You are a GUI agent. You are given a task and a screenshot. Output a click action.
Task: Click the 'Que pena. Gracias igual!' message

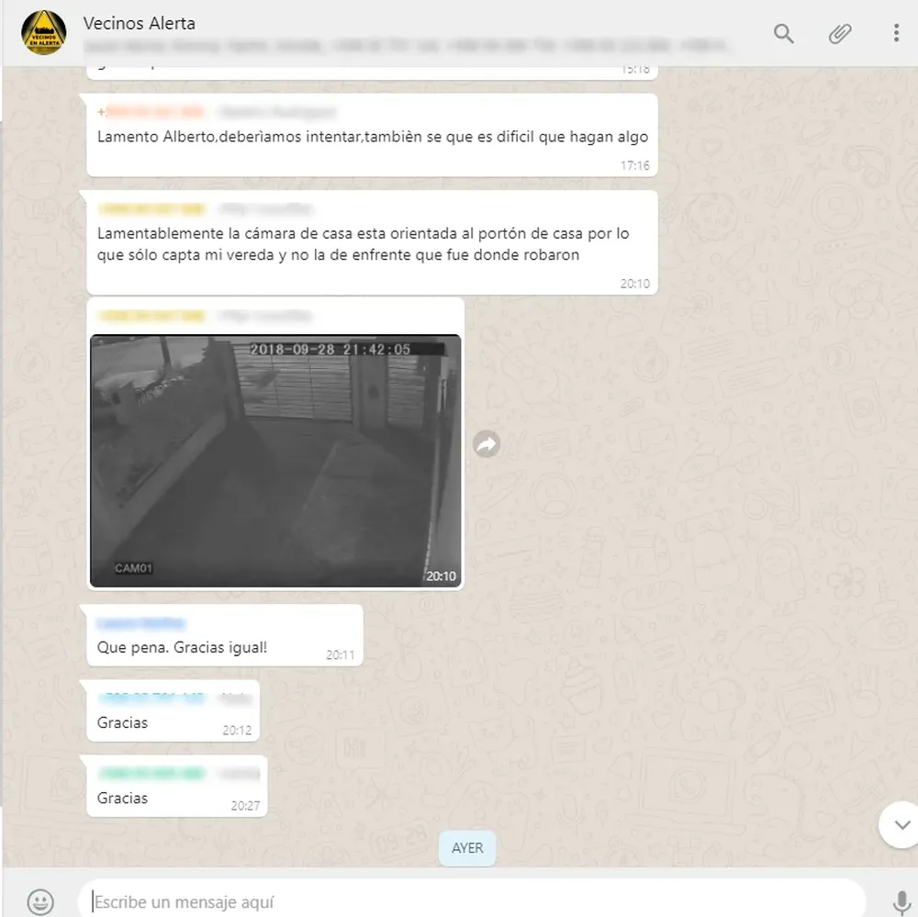click(x=183, y=647)
